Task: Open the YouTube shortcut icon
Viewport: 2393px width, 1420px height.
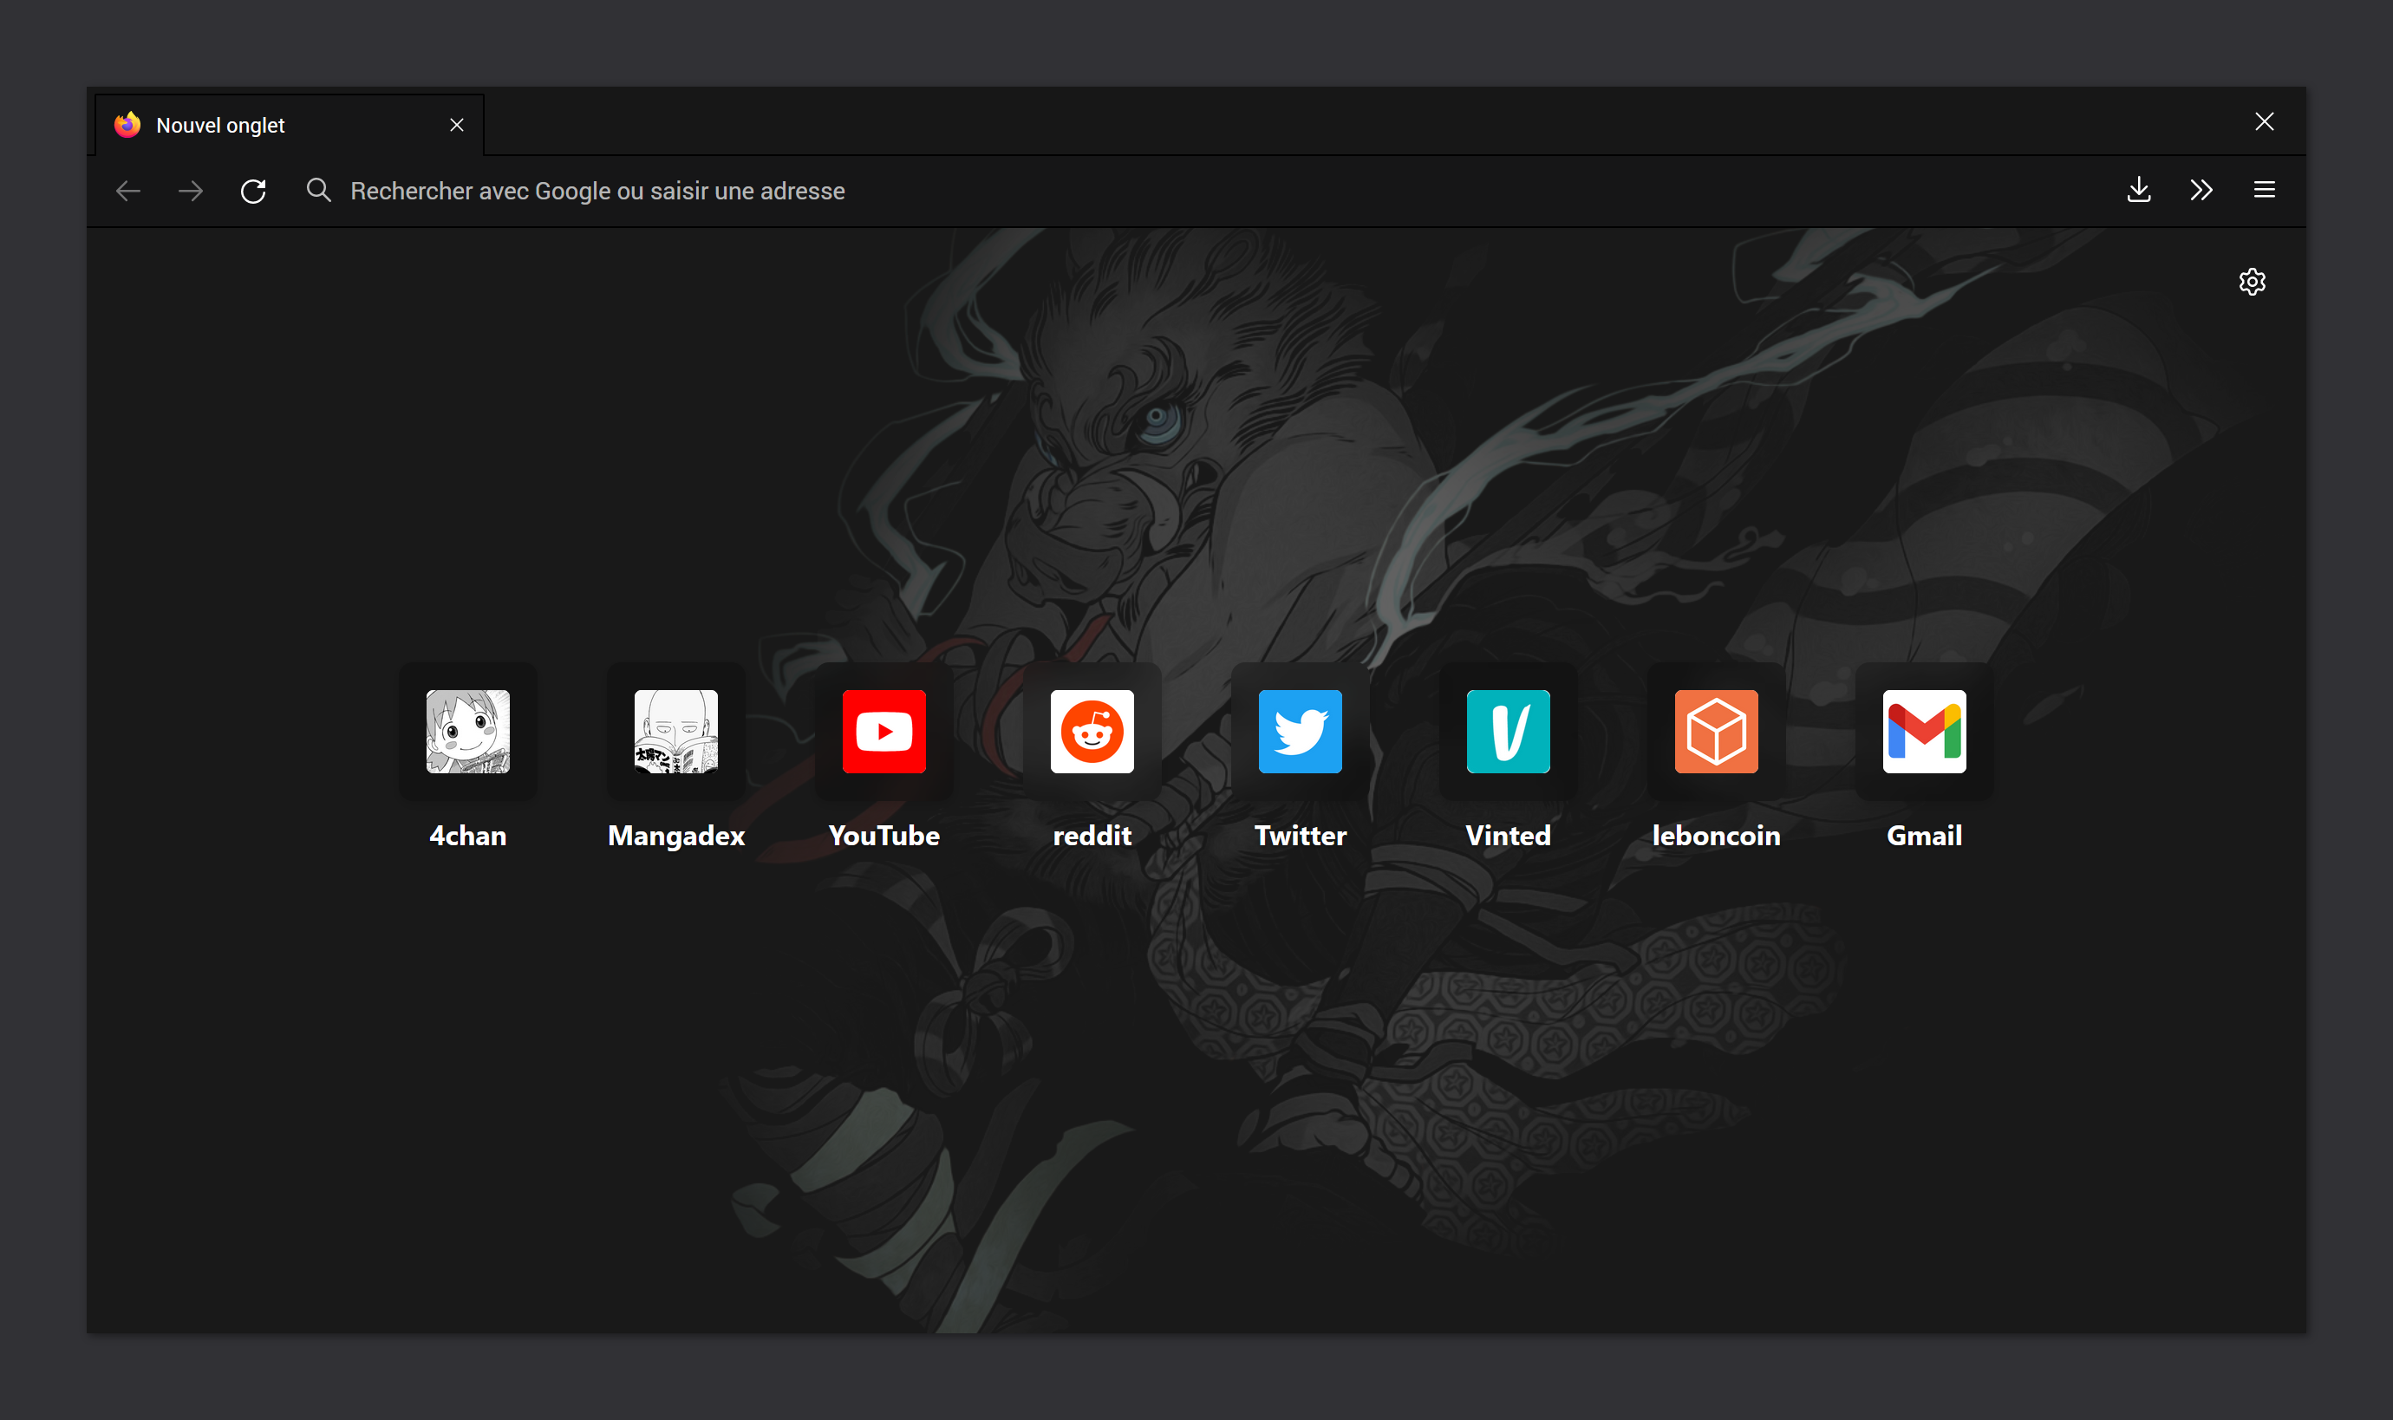Action: tap(884, 732)
